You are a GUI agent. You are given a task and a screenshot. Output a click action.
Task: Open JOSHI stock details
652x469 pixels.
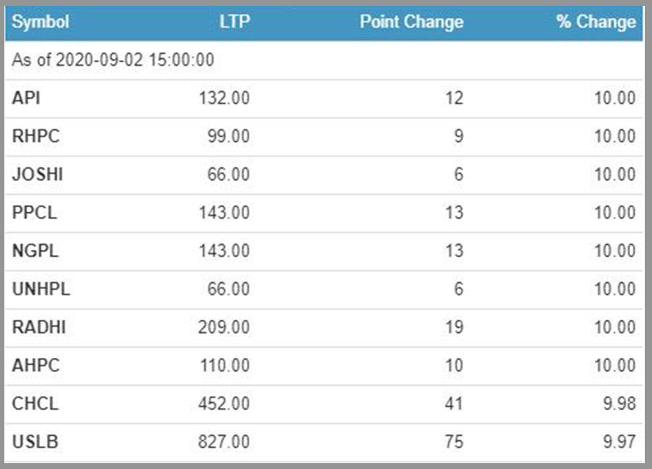coord(36,175)
